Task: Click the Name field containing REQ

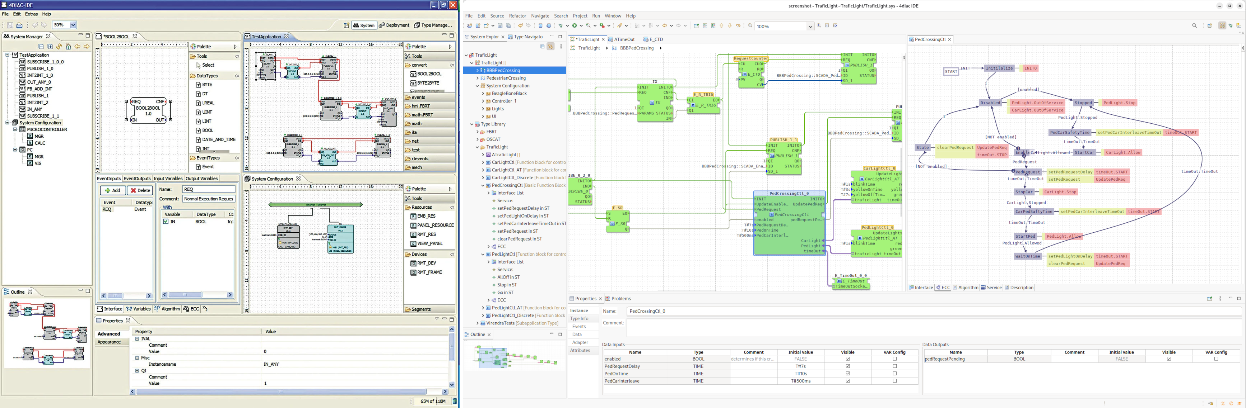Action: (x=209, y=189)
